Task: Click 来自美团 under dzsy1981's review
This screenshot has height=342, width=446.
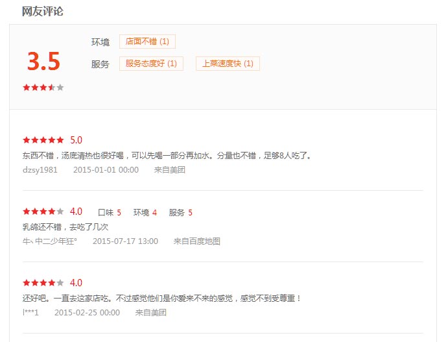Action: pyautogui.click(x=170, y=170)
